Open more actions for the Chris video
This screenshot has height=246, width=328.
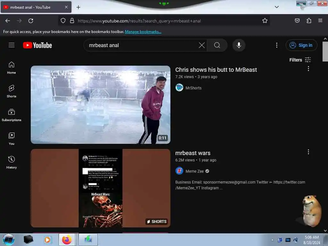308,69
